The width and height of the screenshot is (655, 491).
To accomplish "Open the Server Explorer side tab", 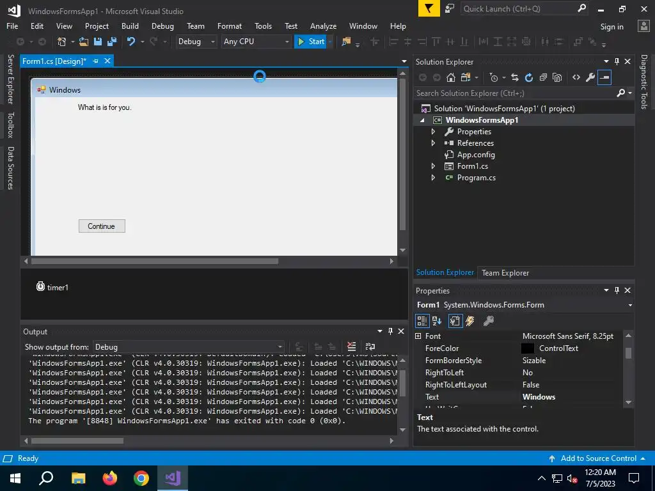I will coord(10,79).
